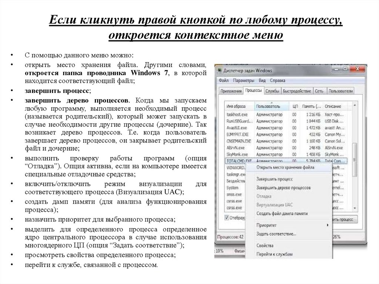Click the greyed-out Отладка menu item

[288, 196]
